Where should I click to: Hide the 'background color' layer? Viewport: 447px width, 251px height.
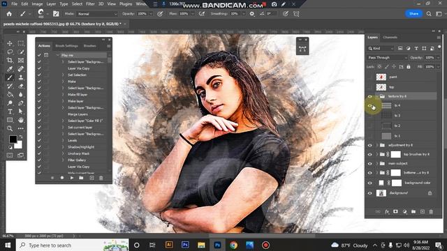click(x=370, y=183)
